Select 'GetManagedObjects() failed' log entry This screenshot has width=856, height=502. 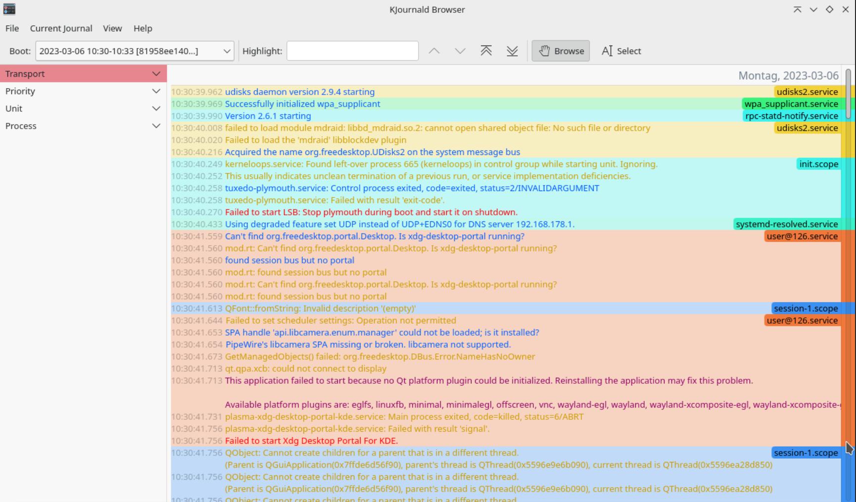click(x=380, y=356)
